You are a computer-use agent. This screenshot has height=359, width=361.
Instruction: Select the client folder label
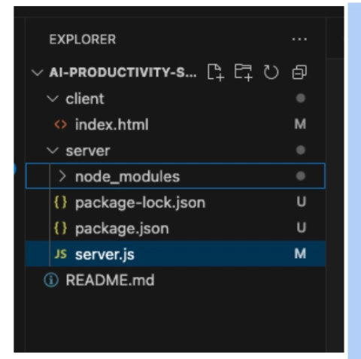85,99
